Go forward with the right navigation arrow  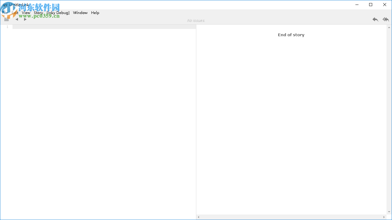(x=25, y=19)
